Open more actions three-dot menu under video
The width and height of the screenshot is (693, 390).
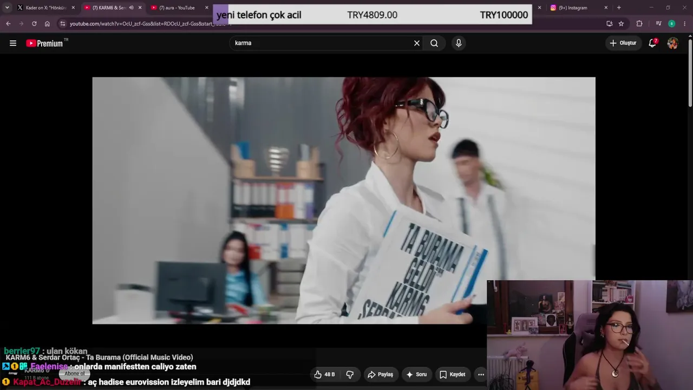tap(481, 374)
